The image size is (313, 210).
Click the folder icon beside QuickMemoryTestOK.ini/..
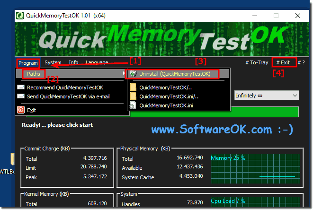click(133, 96)
